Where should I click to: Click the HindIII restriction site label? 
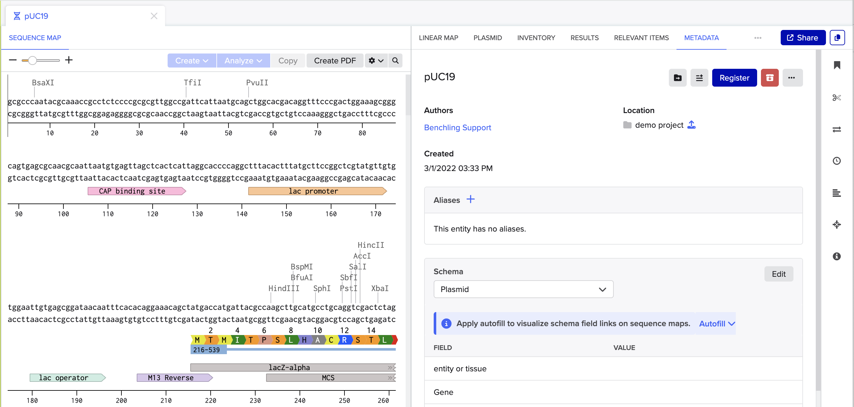284,288
